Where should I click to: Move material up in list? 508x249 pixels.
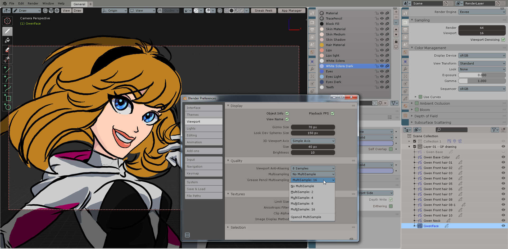click(x=396, y=29)
